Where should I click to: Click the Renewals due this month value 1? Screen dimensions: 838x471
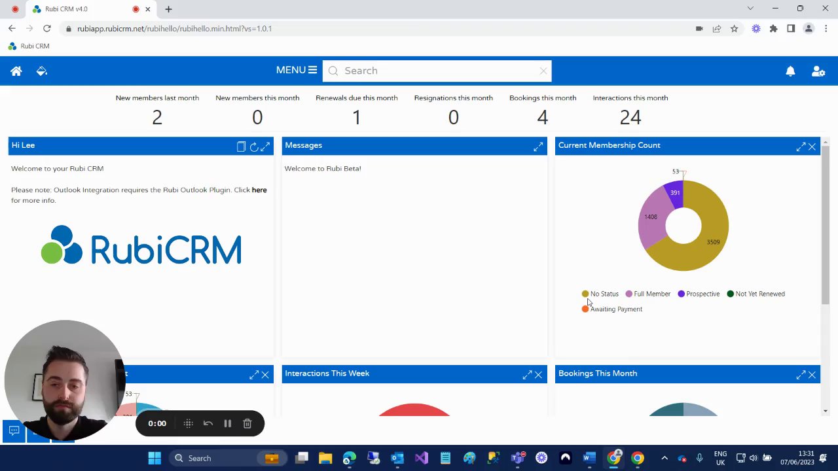tap(357, 117)
